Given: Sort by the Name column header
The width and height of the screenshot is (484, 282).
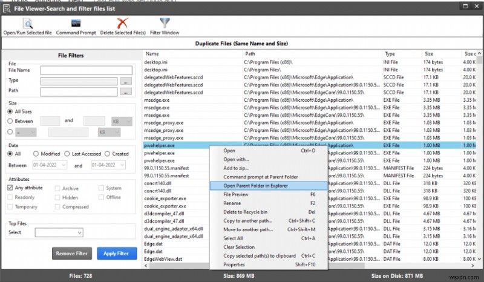Looking at the screenshot, I should coord(192,54).
